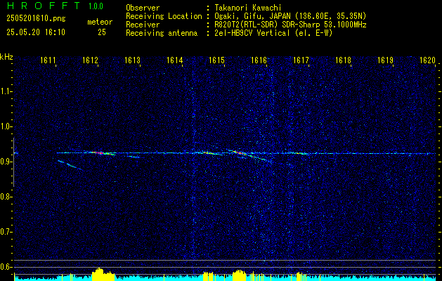
Task: Click the 0.9 kHz frequency label
Action: [x=5, y=162]
